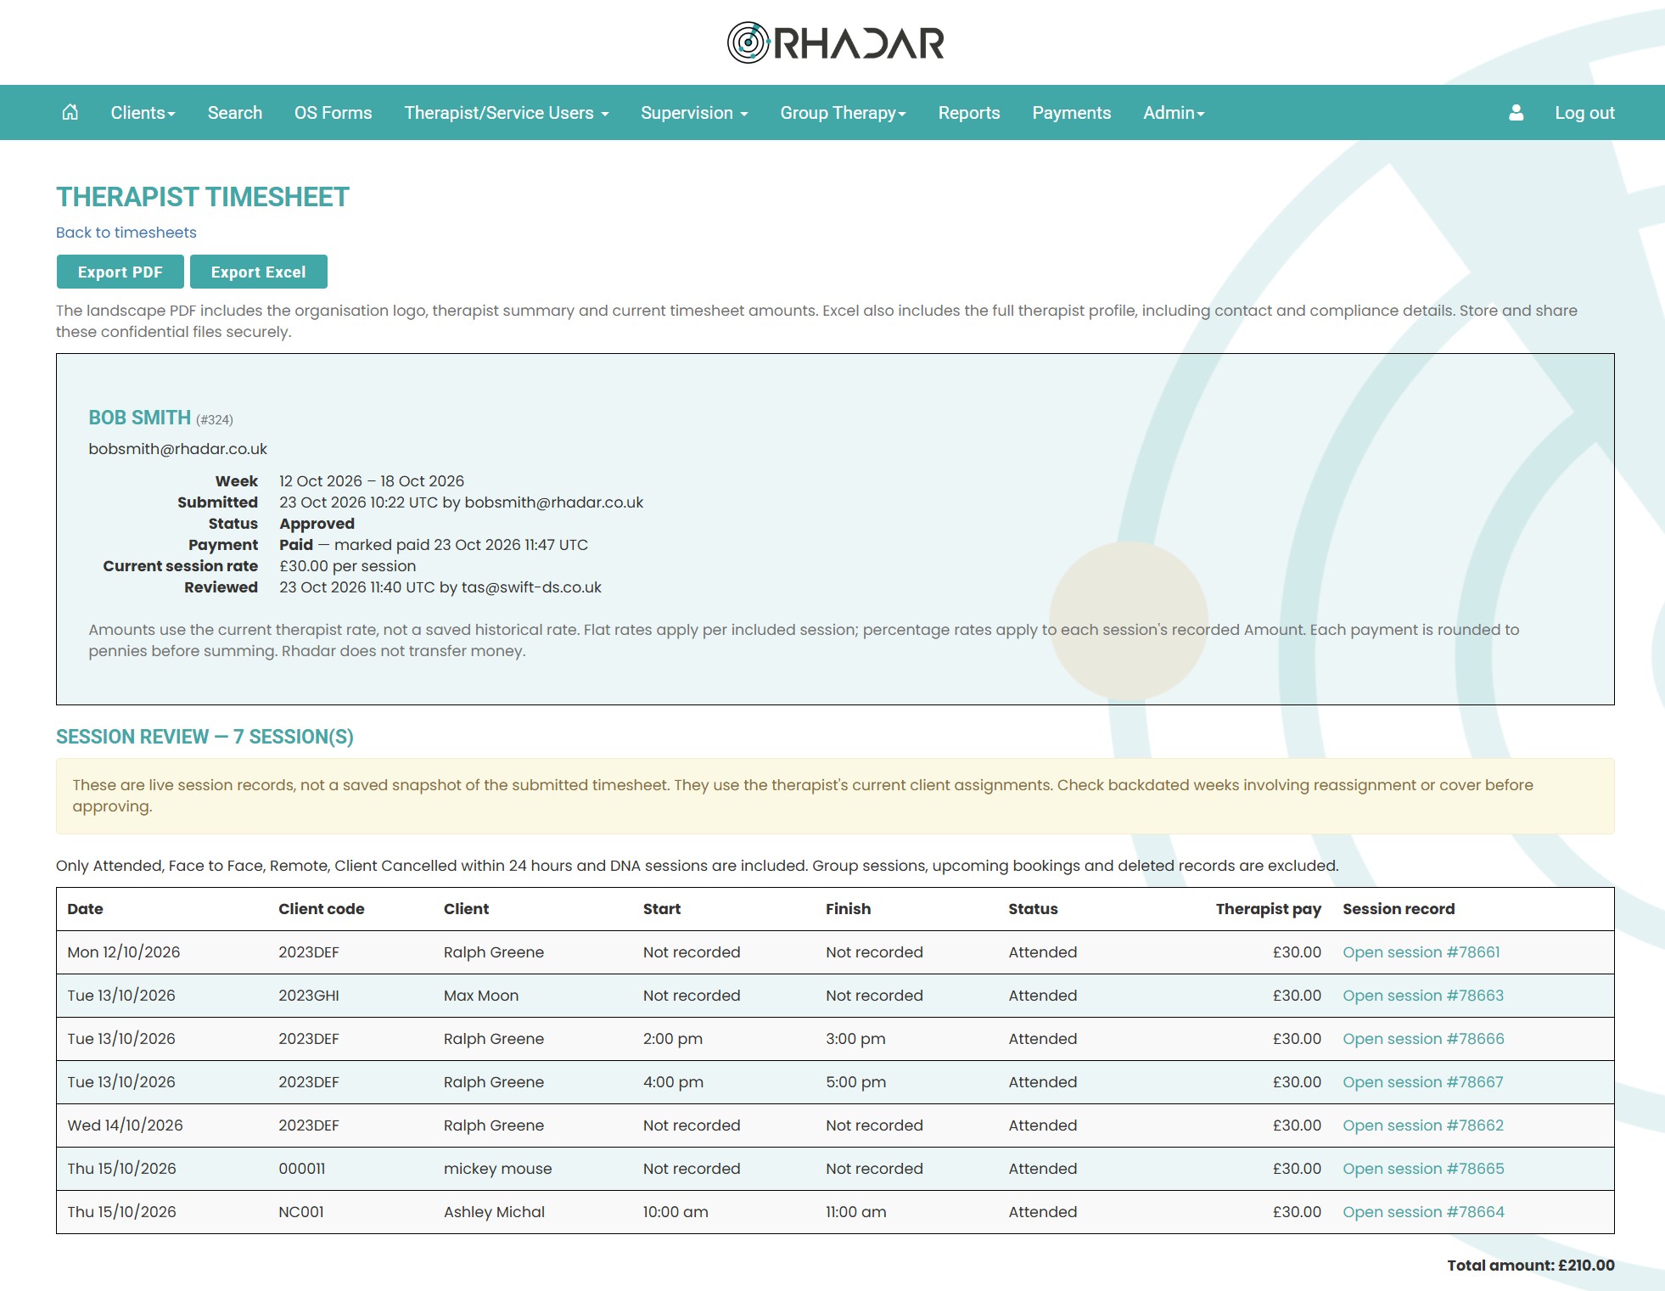Open session #78662

click(1423, 1125)
